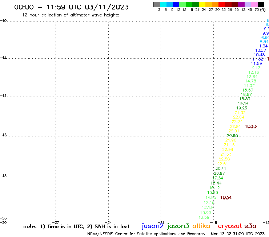Viewport: 269px width, 237px height.
Task: Click the -27 longitude axis label
Action: pos(56,223)
